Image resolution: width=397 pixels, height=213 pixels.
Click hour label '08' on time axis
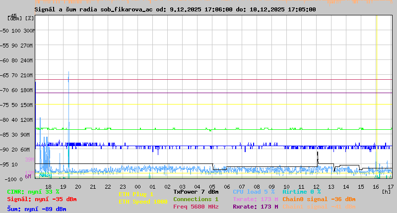click(x=257, y=187)
